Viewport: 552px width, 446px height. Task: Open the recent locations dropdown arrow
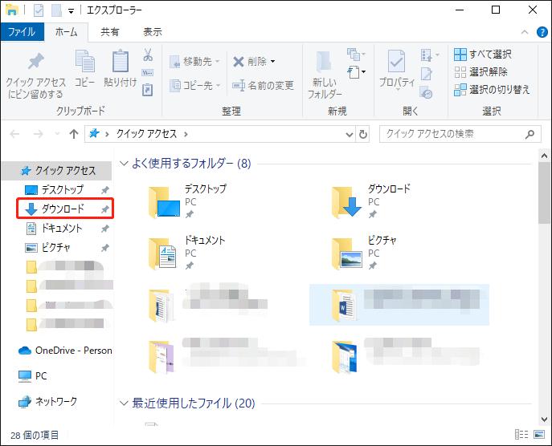[x=57, y=134]
